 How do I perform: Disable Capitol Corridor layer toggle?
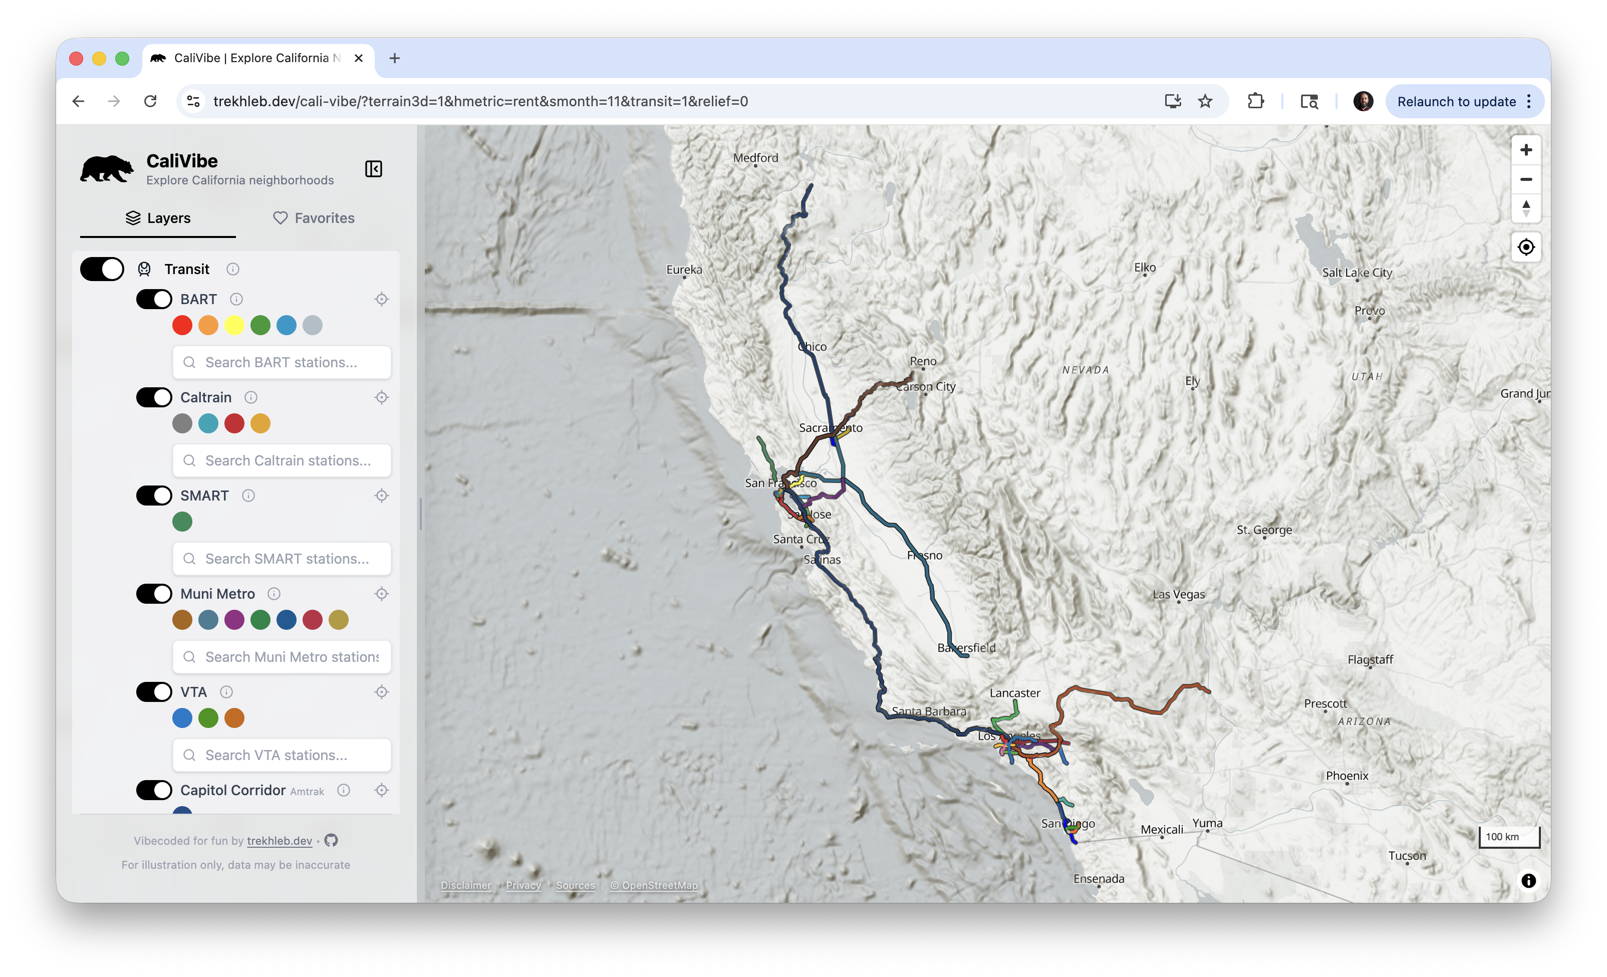pos(155,791)
